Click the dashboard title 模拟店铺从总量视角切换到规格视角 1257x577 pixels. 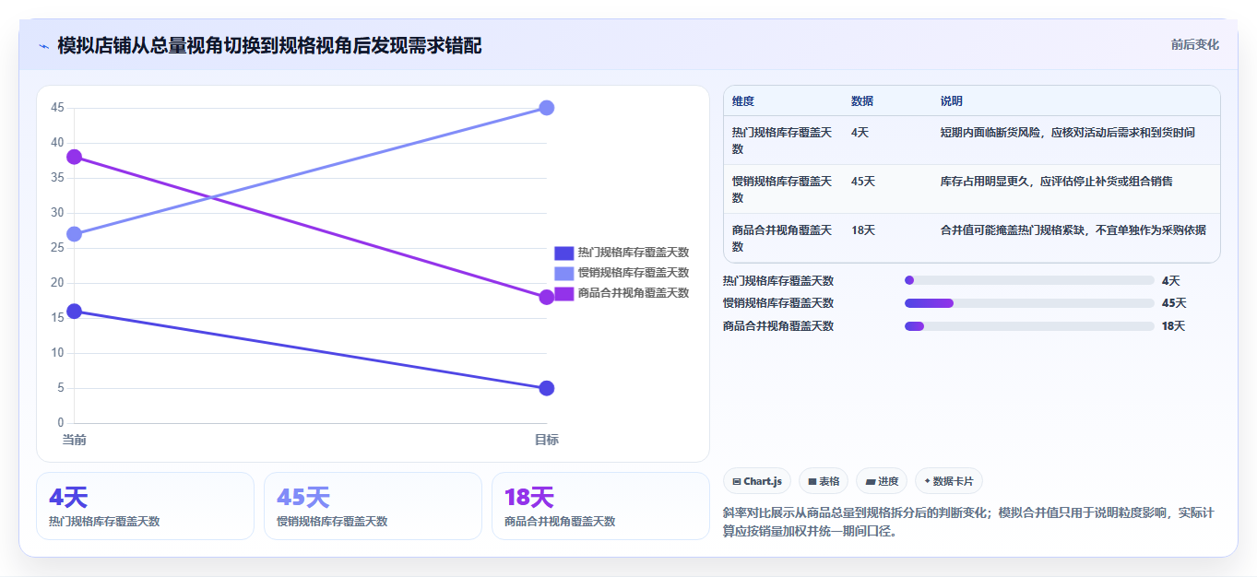point(269,46)
